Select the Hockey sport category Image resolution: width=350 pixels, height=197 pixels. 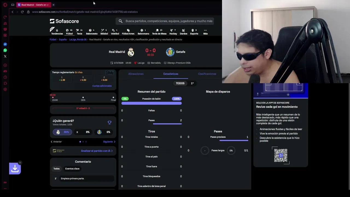click(173, 32)
